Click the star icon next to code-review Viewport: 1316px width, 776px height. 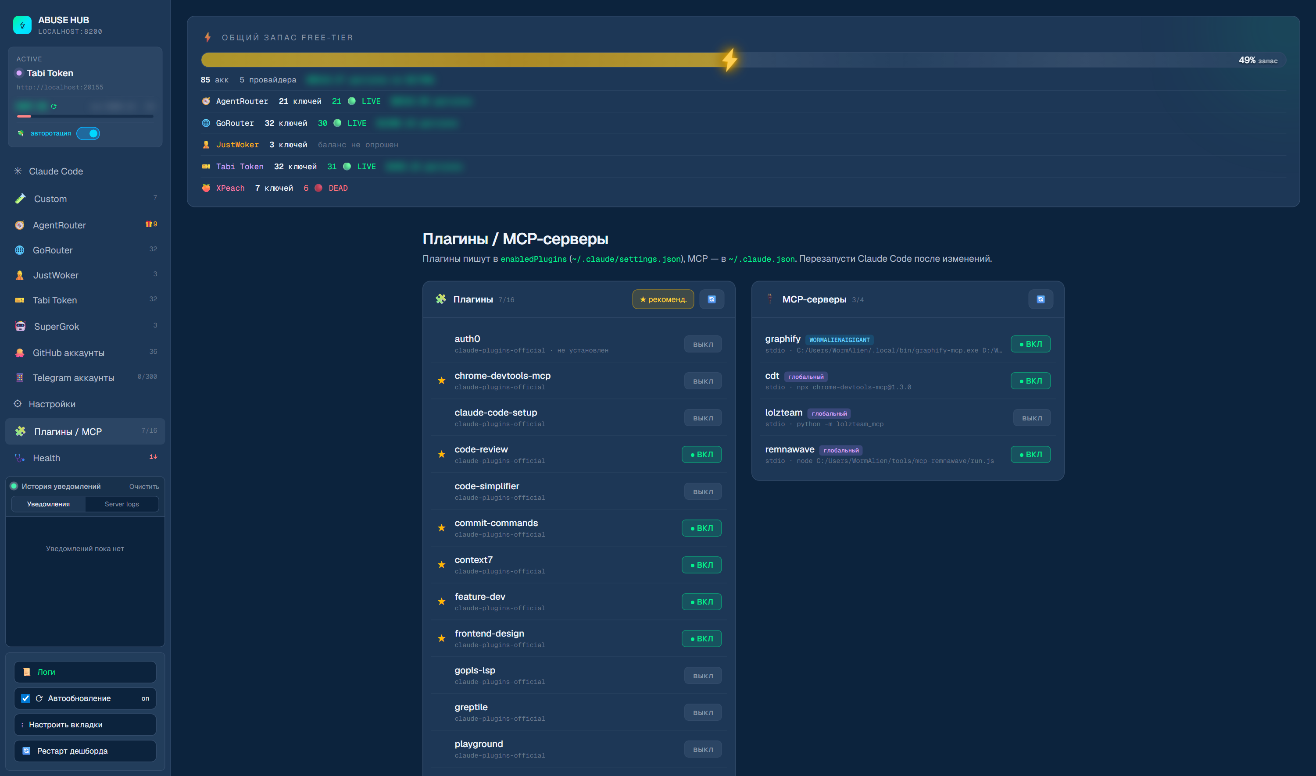pyautogui.click(x=441, y=454)
